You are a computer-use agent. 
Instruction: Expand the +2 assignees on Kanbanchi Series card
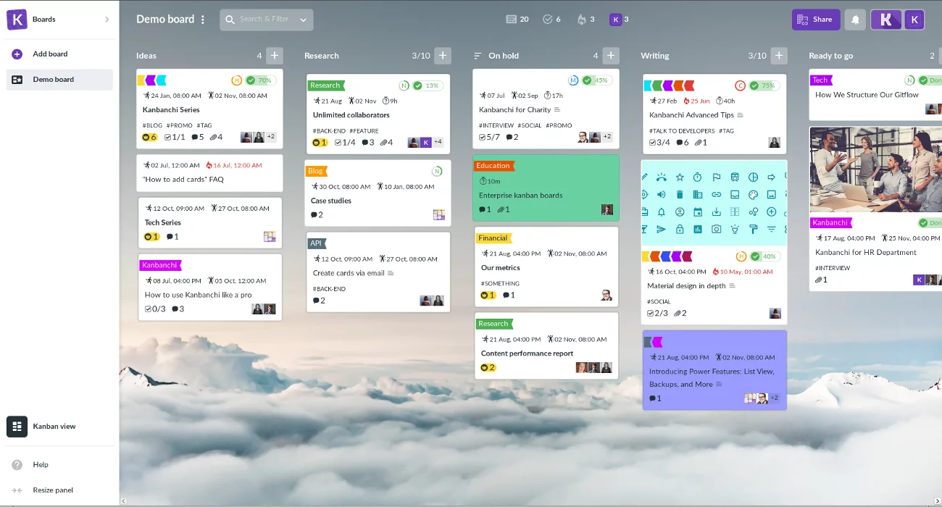tap(270, 137)
